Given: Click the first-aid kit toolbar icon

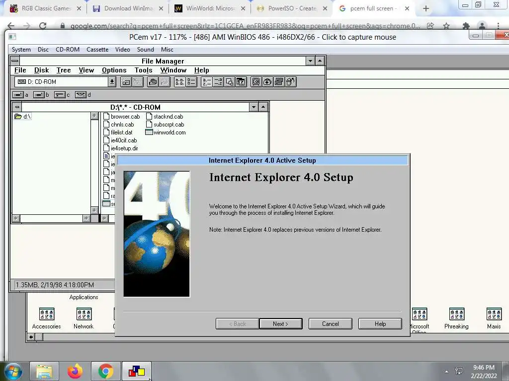Looking at the screenshot, I should [x=267, y=82].
